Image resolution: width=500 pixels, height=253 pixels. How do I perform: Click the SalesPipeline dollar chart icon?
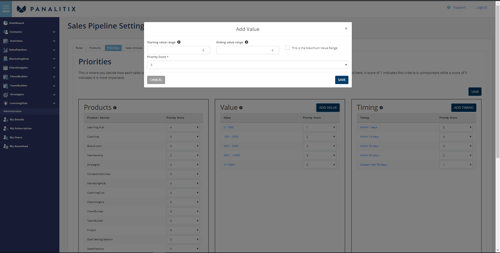point(5,50)
